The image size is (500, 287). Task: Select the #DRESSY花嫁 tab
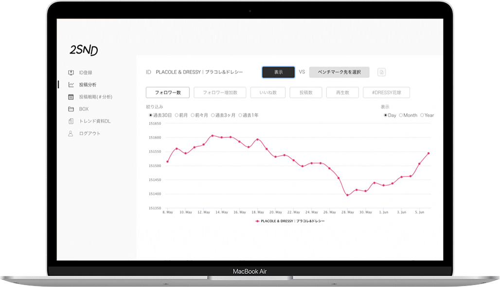click(386, 92)
